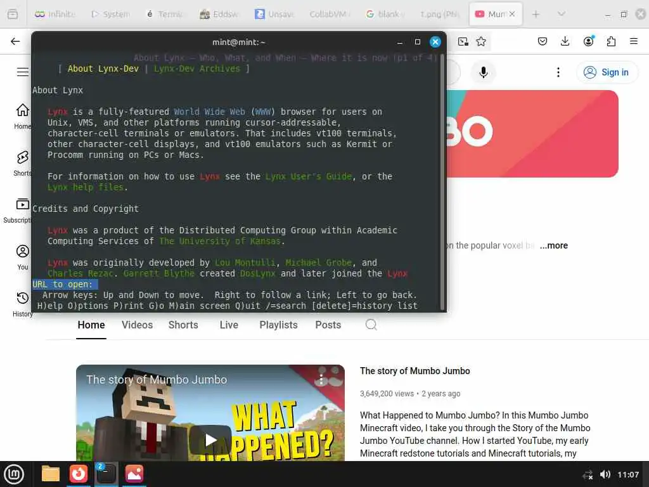The image size is (649, 487).
Task: Open browser account profile icon
Action: click(x=589, y=41)
